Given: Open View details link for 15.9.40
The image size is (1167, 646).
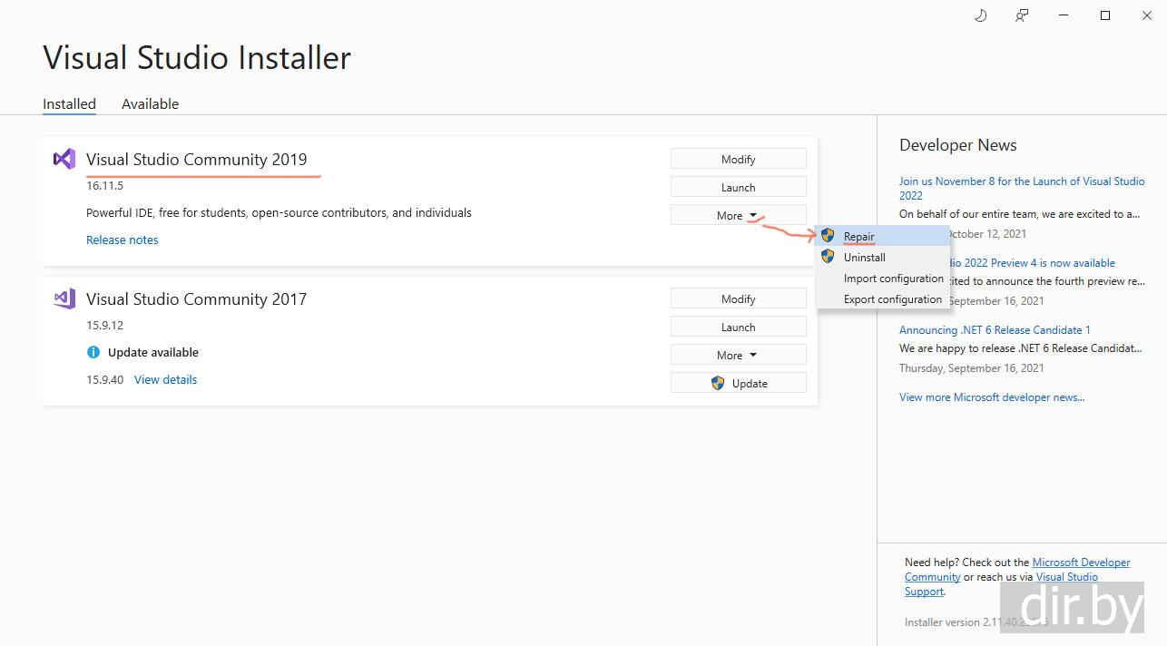Looking at the screenshot, I should tap(165, 379).
